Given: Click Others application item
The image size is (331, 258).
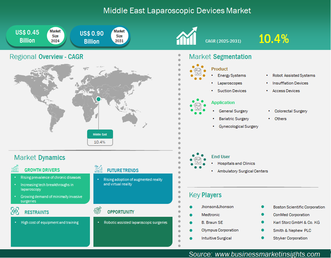Looking at the screenshot, I should pos(281,119).
